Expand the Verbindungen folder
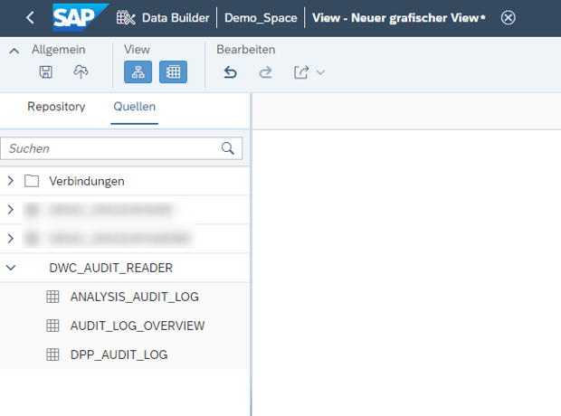 11,181
